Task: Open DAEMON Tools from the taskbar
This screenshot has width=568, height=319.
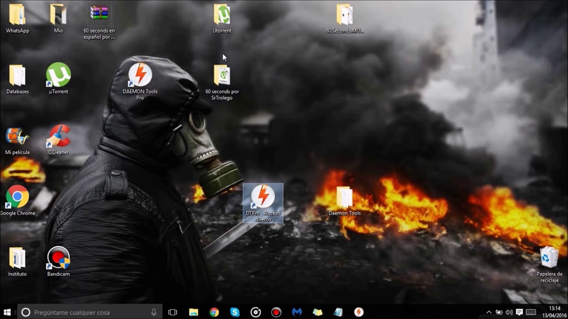Action: (359, 312)
